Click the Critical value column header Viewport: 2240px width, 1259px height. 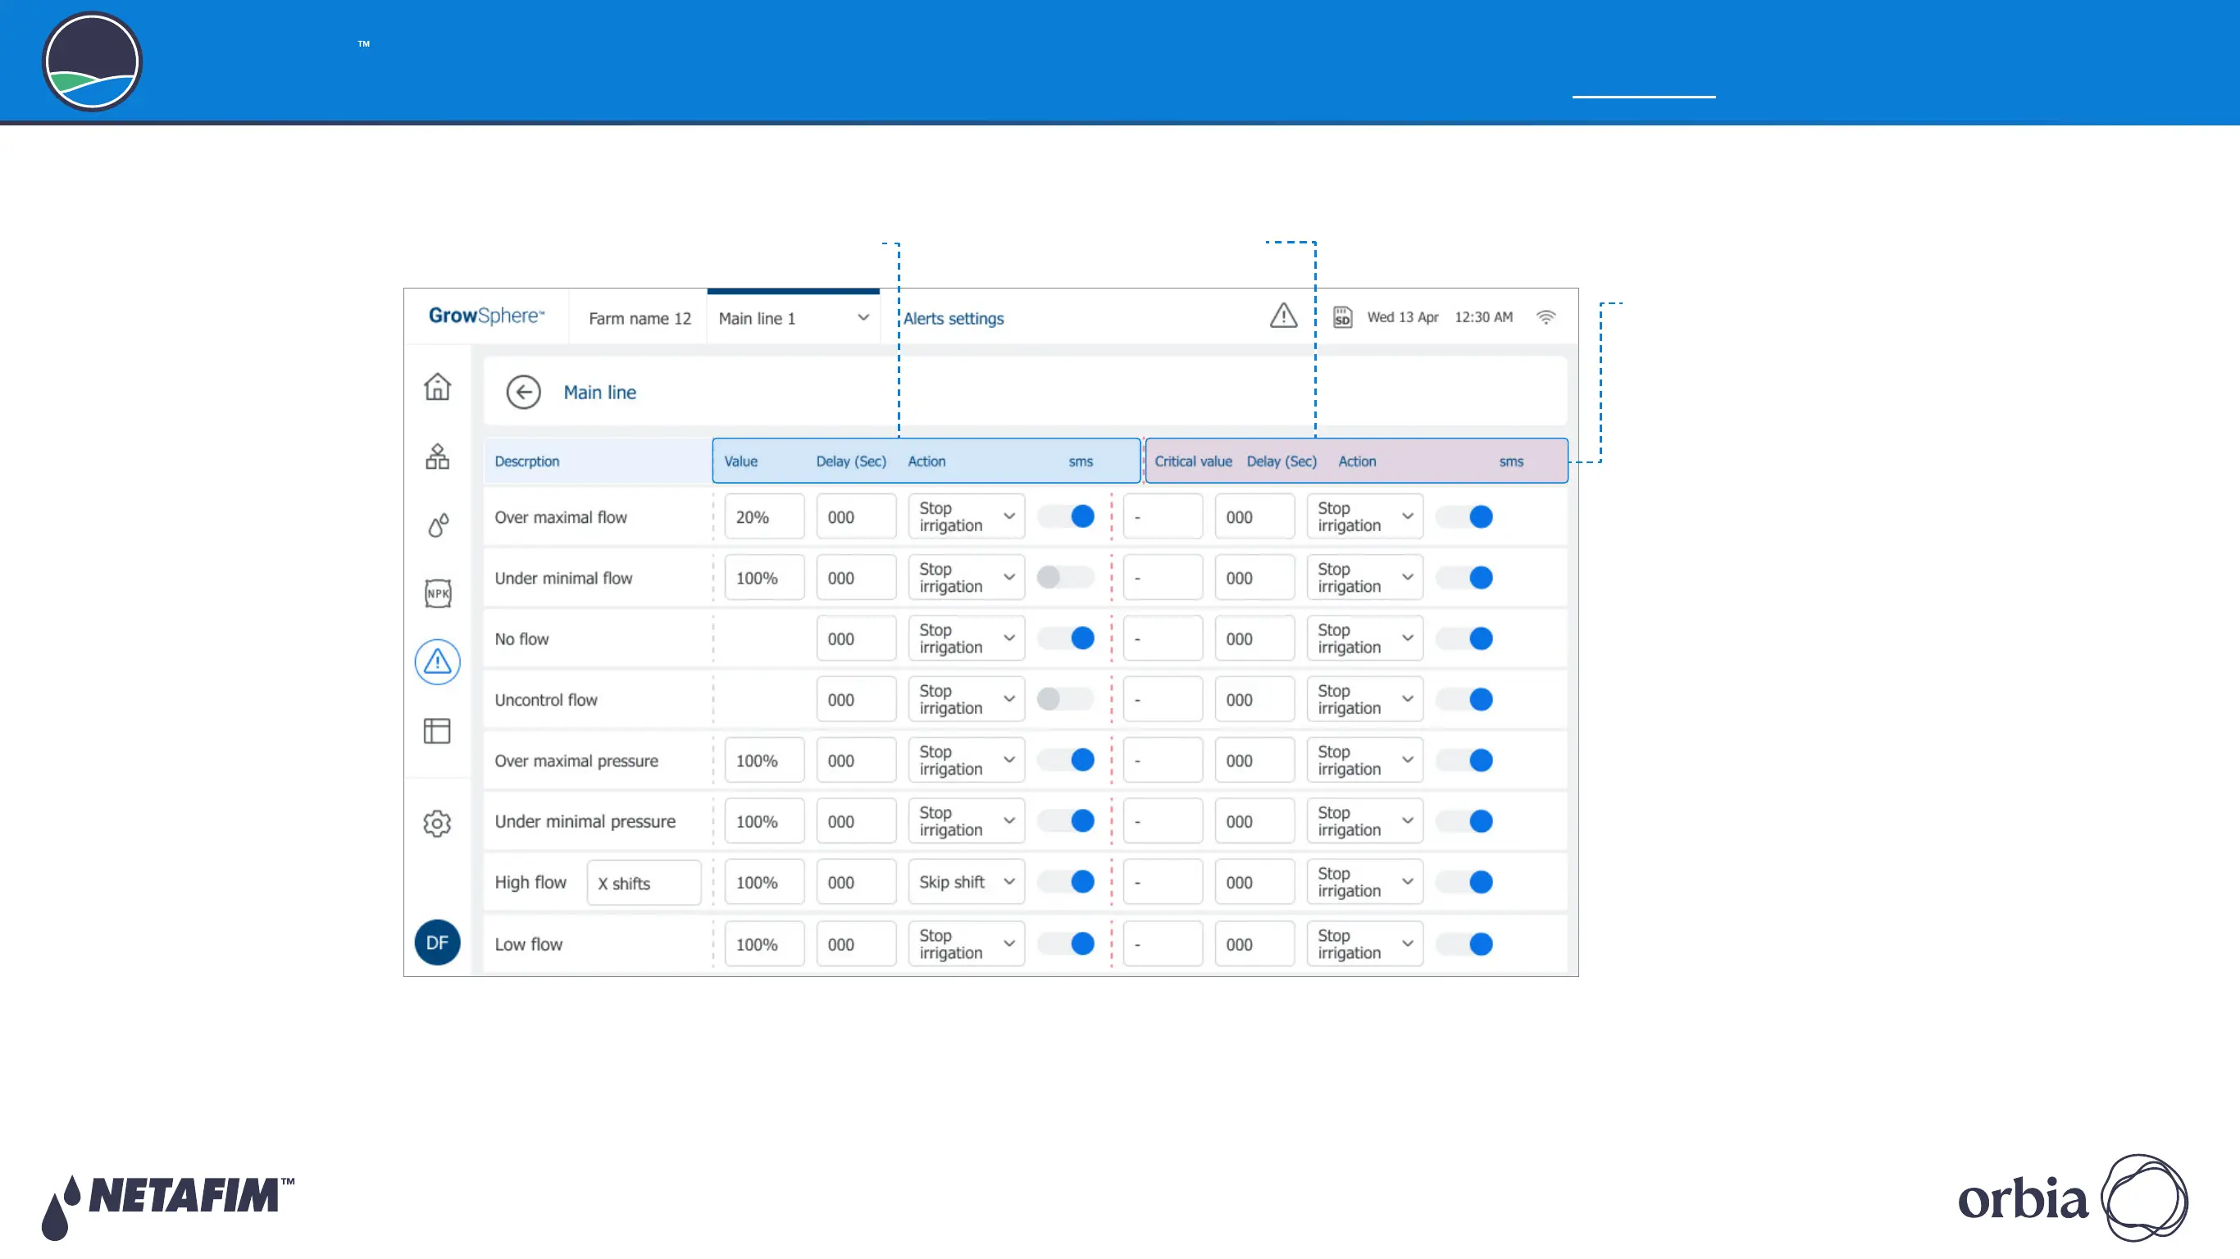click(1193, 461)
